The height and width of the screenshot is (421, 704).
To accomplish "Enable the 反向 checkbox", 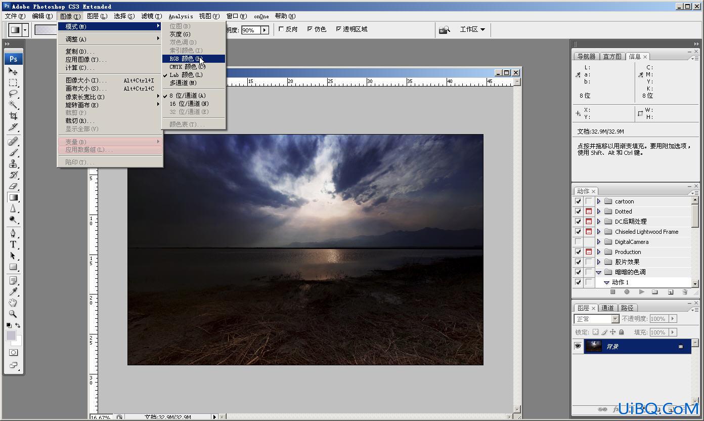I will (x=281, y=29).
